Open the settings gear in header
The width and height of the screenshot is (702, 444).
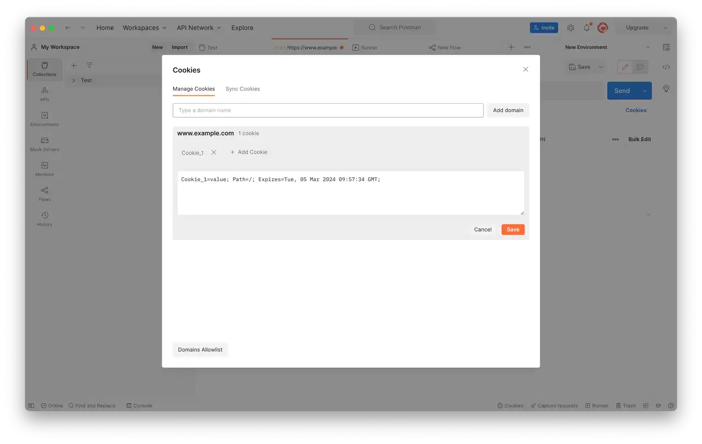tap(570, 27)
